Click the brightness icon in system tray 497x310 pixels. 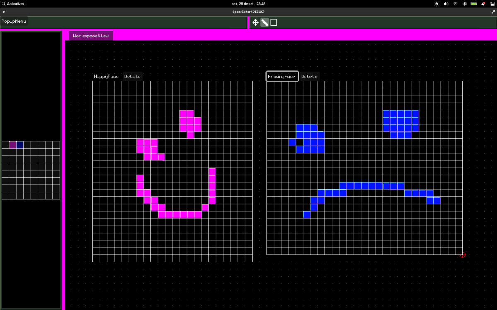(x=437, y=4)
